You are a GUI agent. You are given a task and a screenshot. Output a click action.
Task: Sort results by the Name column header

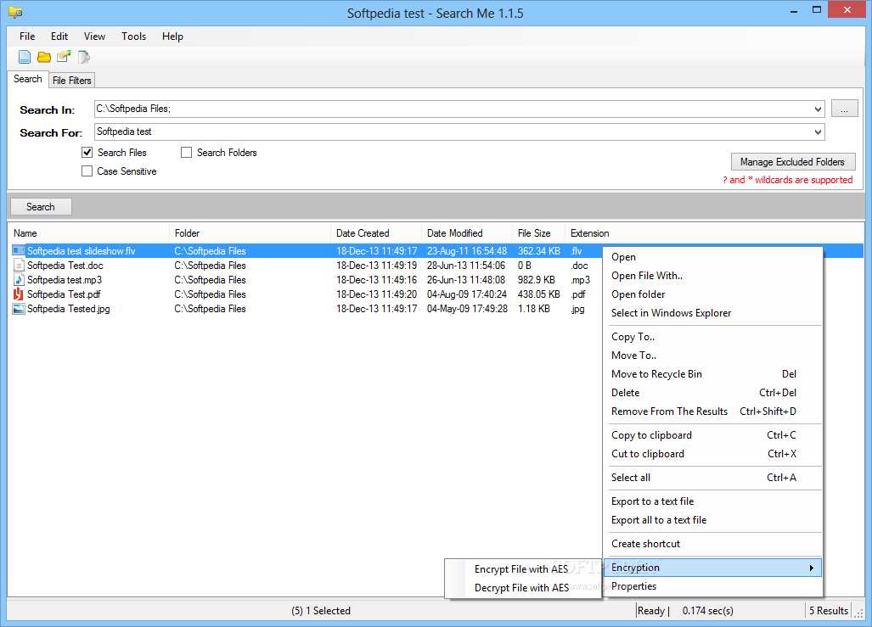coord(89,233)
